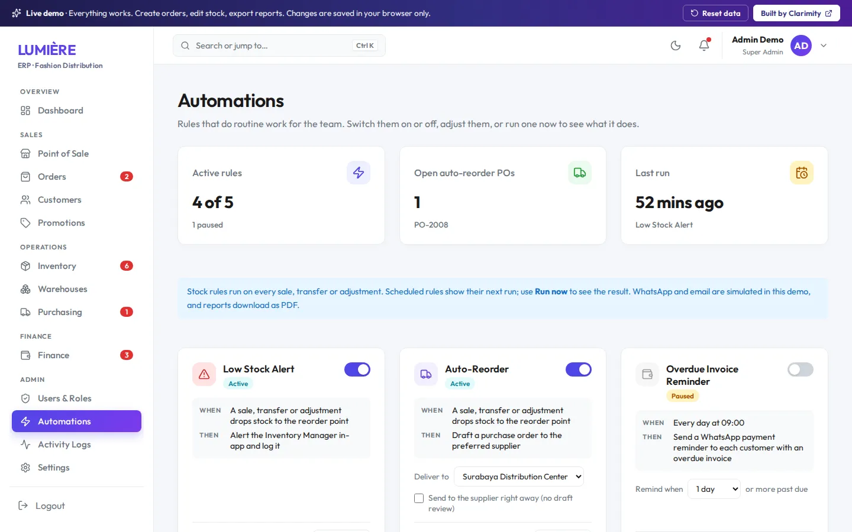The width and height of the screenshot is (852, 532).
Task: Turn off the Auto-Reorder rule switch
Action: pos(579,369)
